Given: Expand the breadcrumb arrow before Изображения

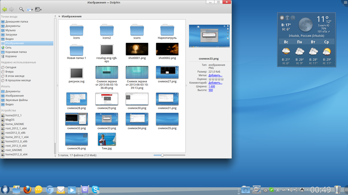Looking at the screenshot, I should pyautogui.click(x=60, y=16).
